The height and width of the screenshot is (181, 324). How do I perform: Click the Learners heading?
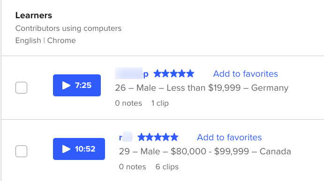coord(34,15)
